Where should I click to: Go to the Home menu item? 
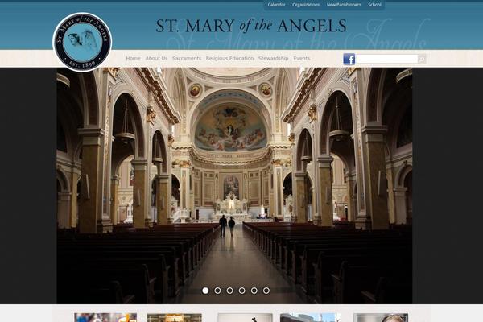pyautogui.click(x=133, y=58)
